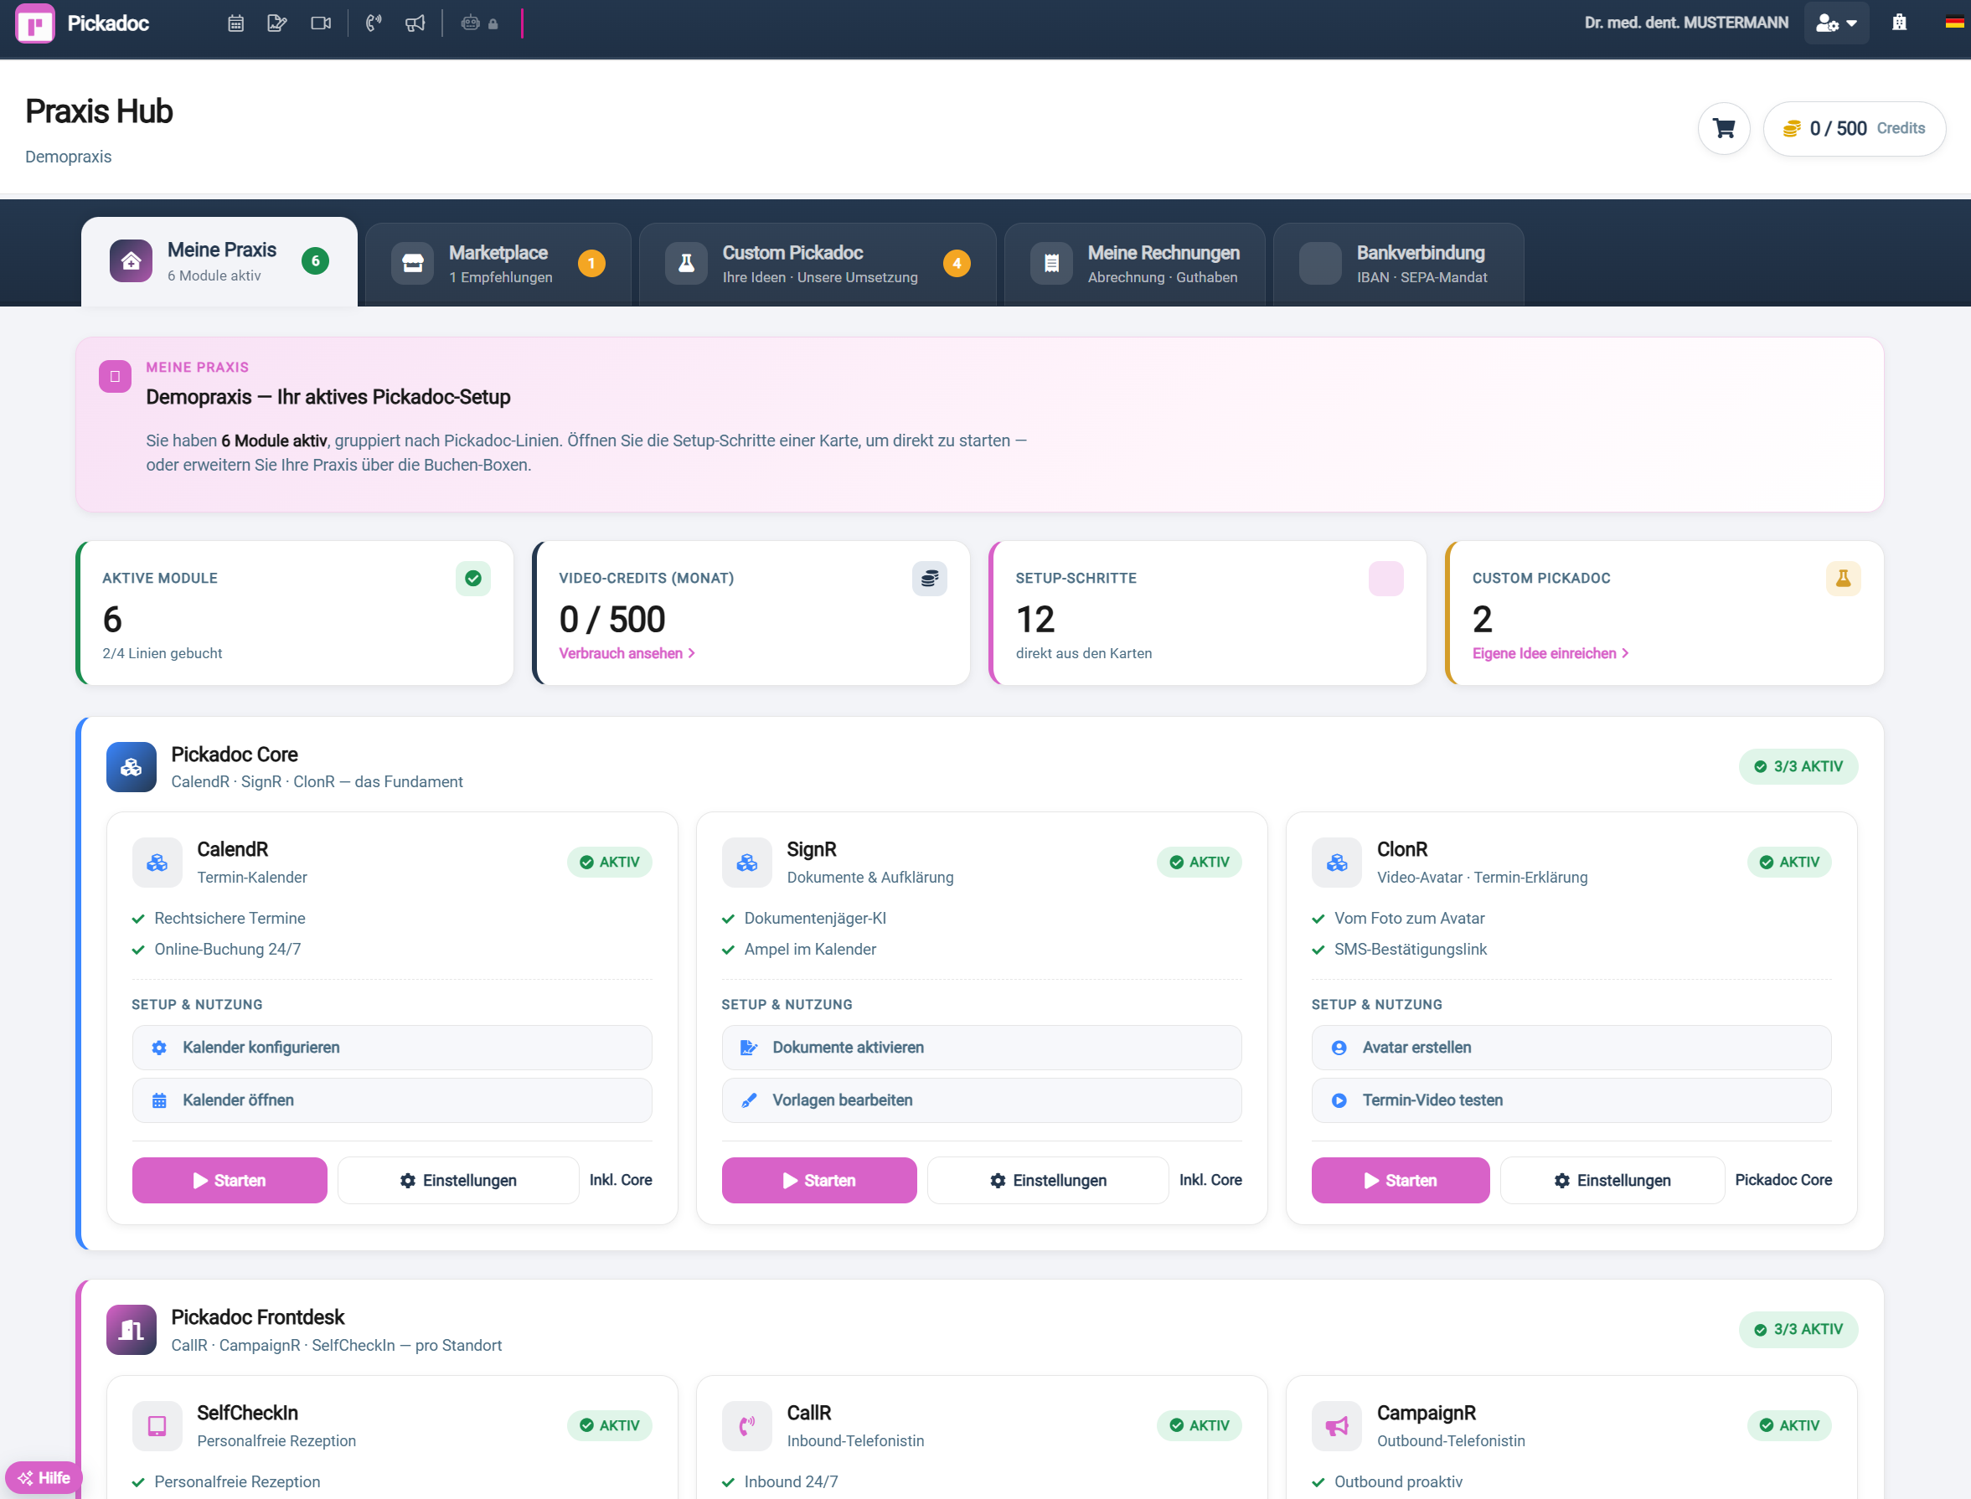
Task: Click the CampaignR megaphone icon
Action: [x=1337, y=1426]
